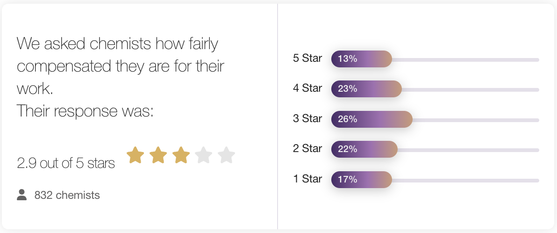Viewport: 557px width, 233px height.
Task: Click the second gold star
Action: (158, 155)
